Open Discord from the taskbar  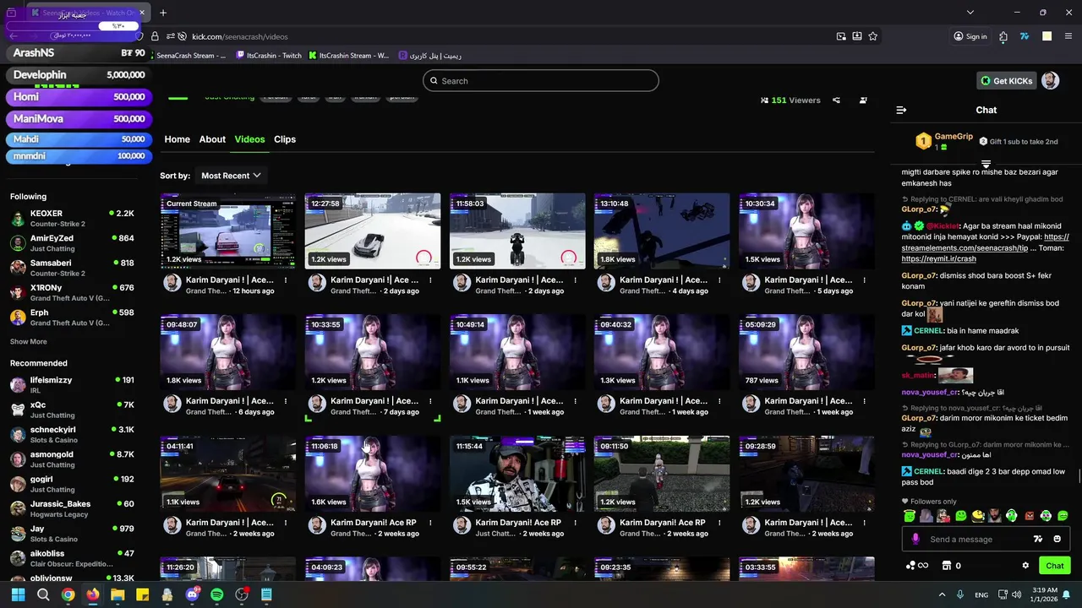click(192, 594)
